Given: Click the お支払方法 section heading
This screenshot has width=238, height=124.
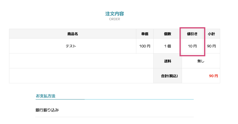Looking at the screenshot, I should click(x=46, y=96).
